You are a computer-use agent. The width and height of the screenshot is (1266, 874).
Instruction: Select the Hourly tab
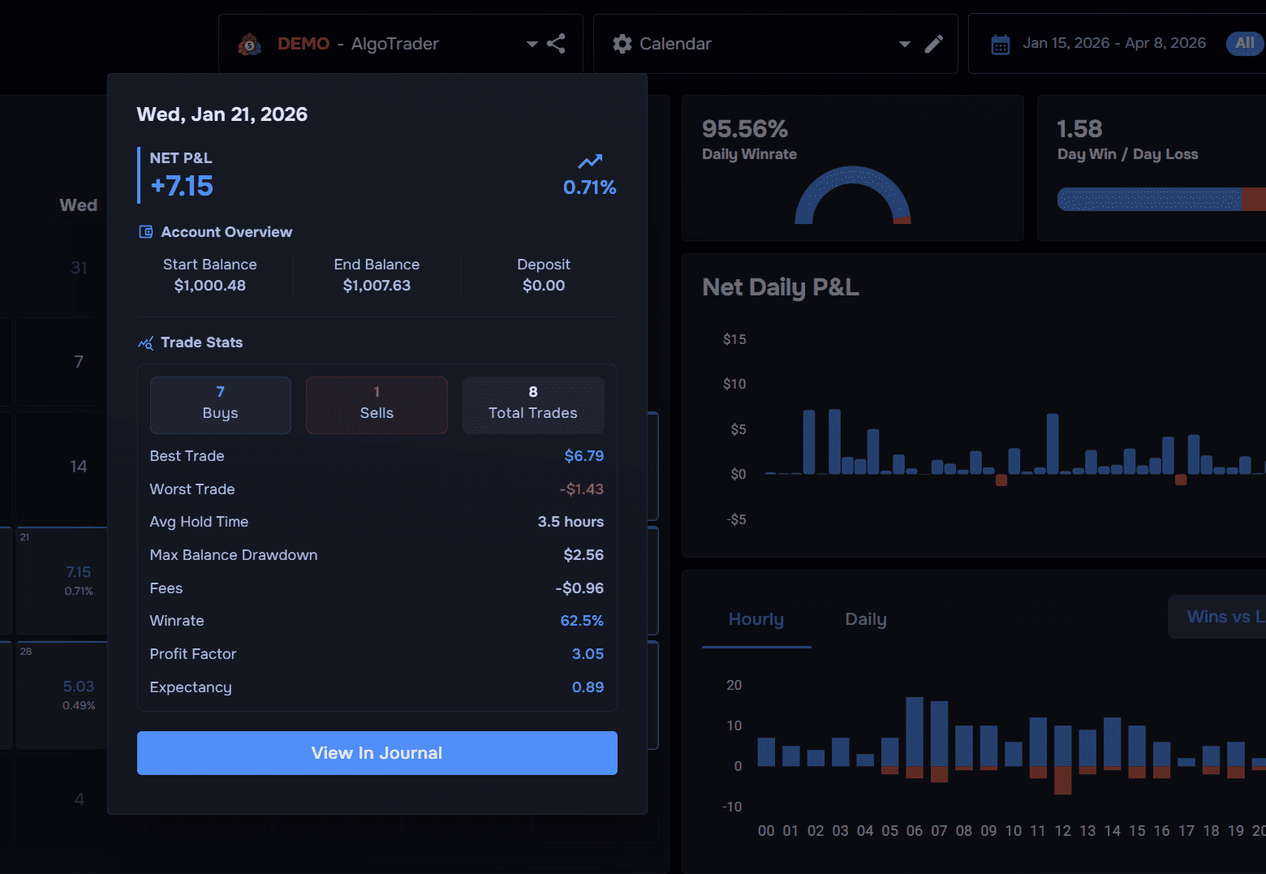[x=756, y=619]
